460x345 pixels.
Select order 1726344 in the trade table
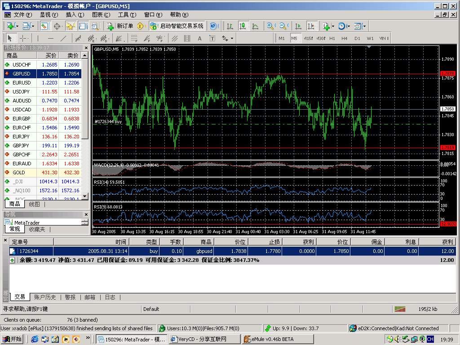[x=233, y=251]
